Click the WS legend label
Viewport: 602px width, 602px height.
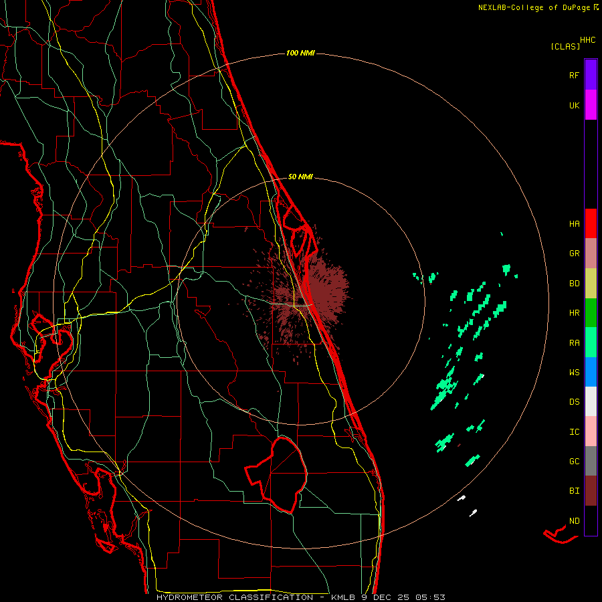(574, 373)
